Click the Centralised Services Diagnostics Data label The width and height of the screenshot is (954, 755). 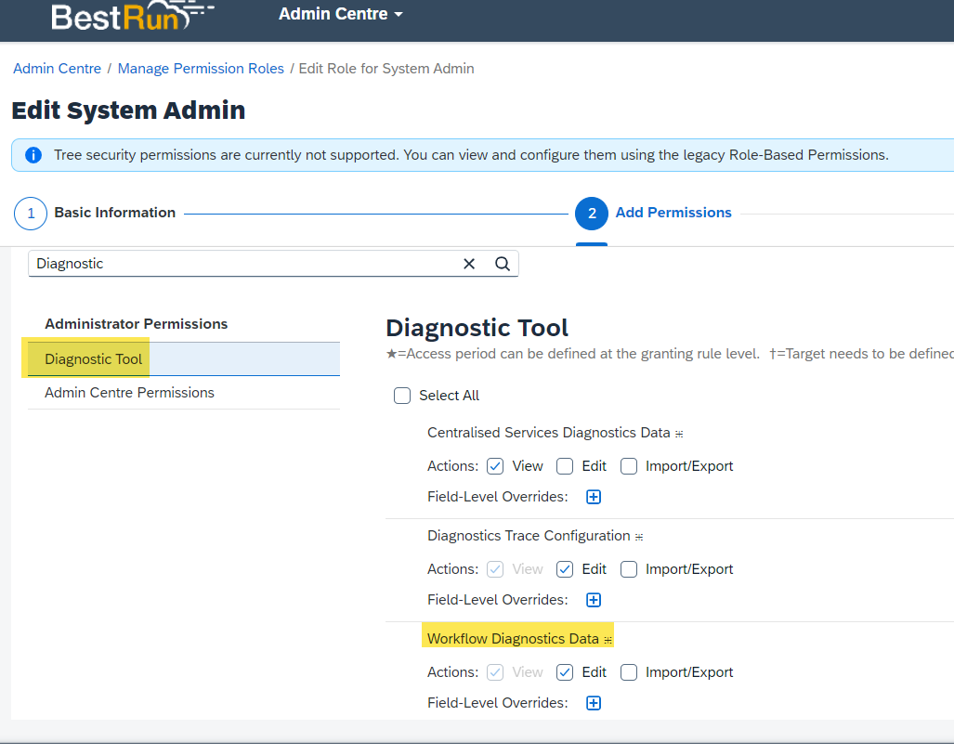(549, 433)
